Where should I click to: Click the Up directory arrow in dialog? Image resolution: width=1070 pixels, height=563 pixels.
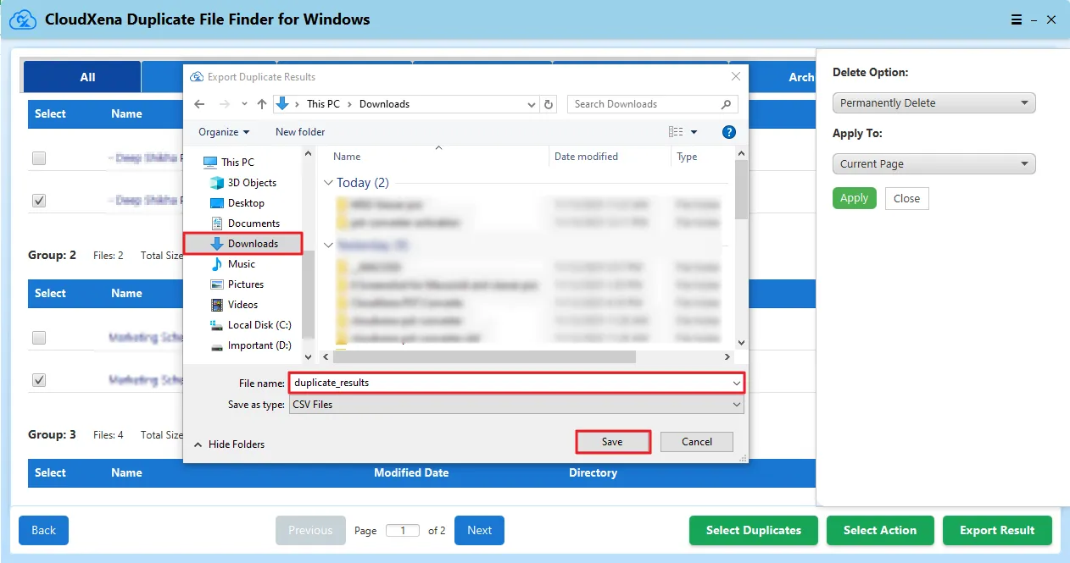[x=262, y=104]
